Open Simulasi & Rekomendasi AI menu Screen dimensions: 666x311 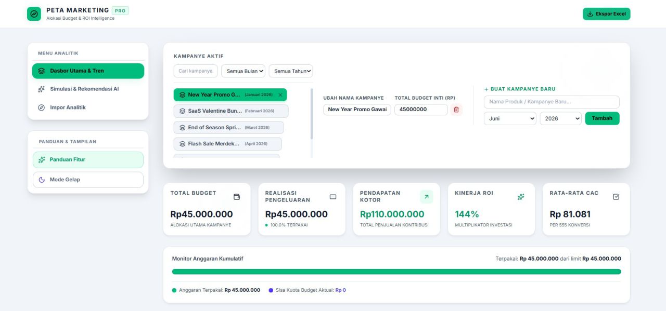tap(88, 89)
